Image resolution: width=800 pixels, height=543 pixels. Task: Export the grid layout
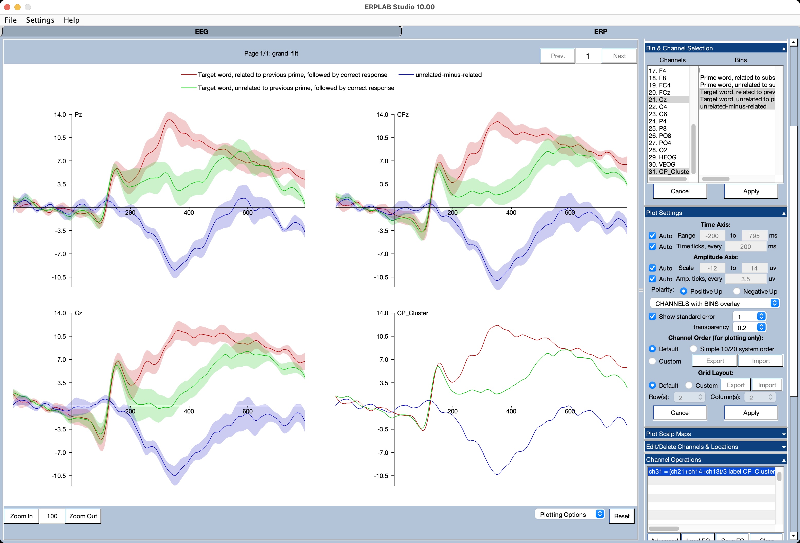736,385
